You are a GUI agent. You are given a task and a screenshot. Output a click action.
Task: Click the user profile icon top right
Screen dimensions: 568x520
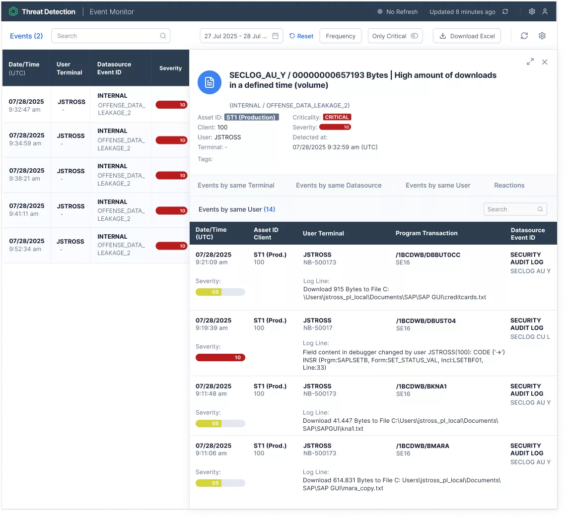[x=546, y=11]
